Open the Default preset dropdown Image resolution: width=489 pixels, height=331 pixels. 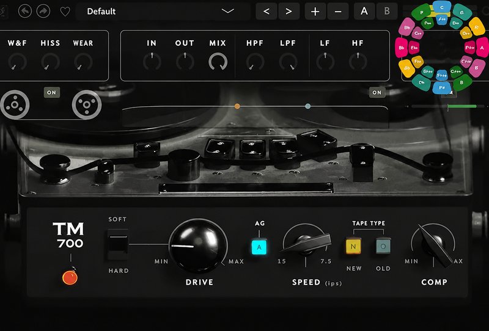[x=163, y=11]
